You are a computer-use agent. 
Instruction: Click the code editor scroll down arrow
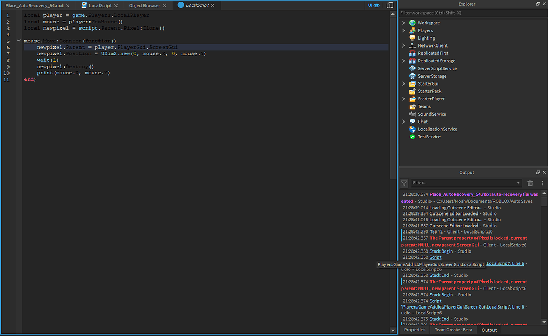coord(393,330)
